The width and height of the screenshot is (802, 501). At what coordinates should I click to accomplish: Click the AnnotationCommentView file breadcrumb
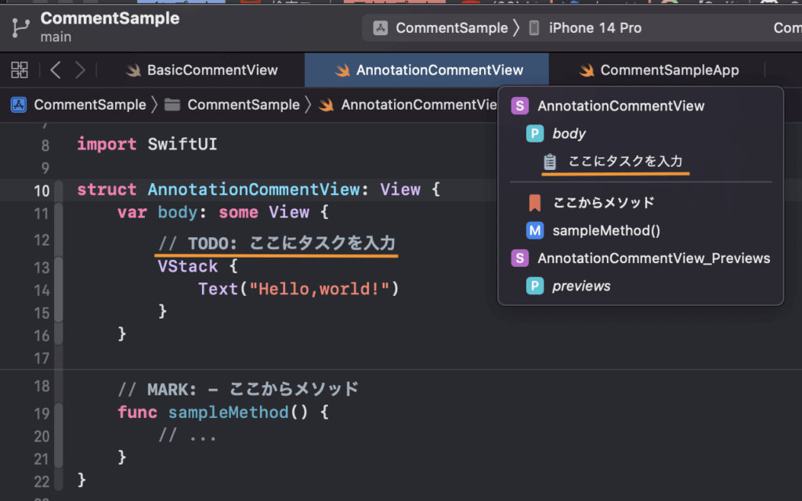click(x=419, y=105)
